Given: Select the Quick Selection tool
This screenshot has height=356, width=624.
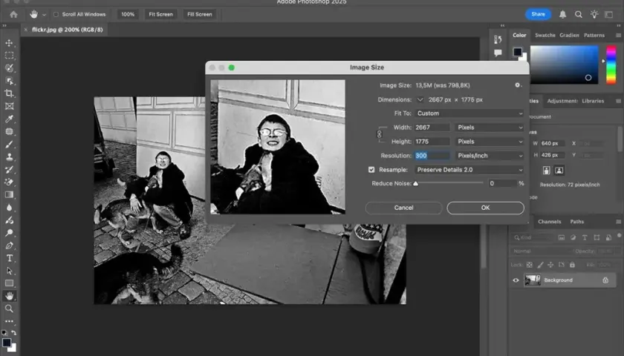Looking at the screenshot, I should point(9,68).
